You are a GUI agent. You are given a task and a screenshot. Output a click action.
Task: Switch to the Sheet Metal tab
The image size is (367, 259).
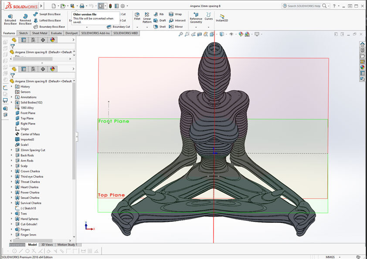click(40, 33)
